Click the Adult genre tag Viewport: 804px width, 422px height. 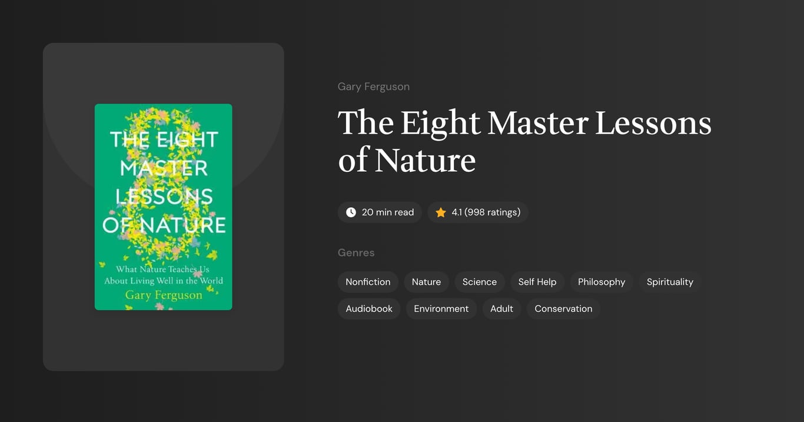coord(501,308)
